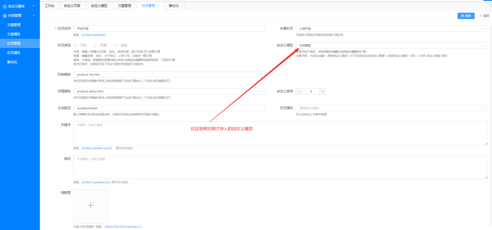Open 文章属性 in the sidebar
The image size is (492, 230).
point(14,34)
